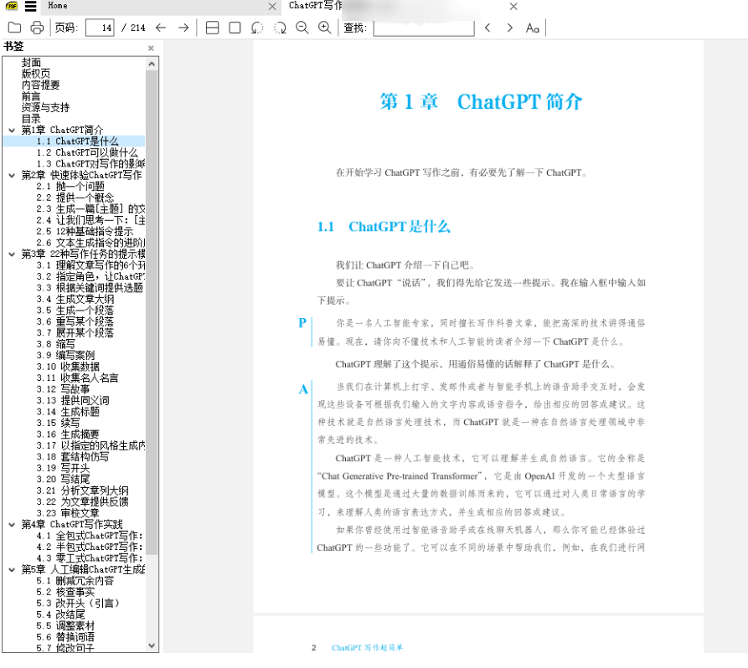This screenshot has height=668, width=748.
Task: Click the fit-page single square icon
Action: pyautogui.click(x=235, y=28)
